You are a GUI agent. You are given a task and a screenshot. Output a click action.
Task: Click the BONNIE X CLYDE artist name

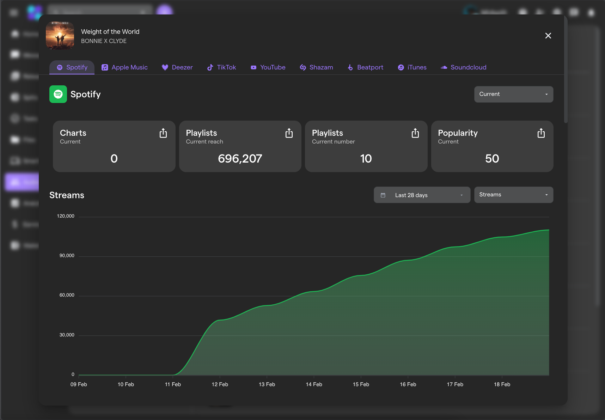(x=104, y=41)
